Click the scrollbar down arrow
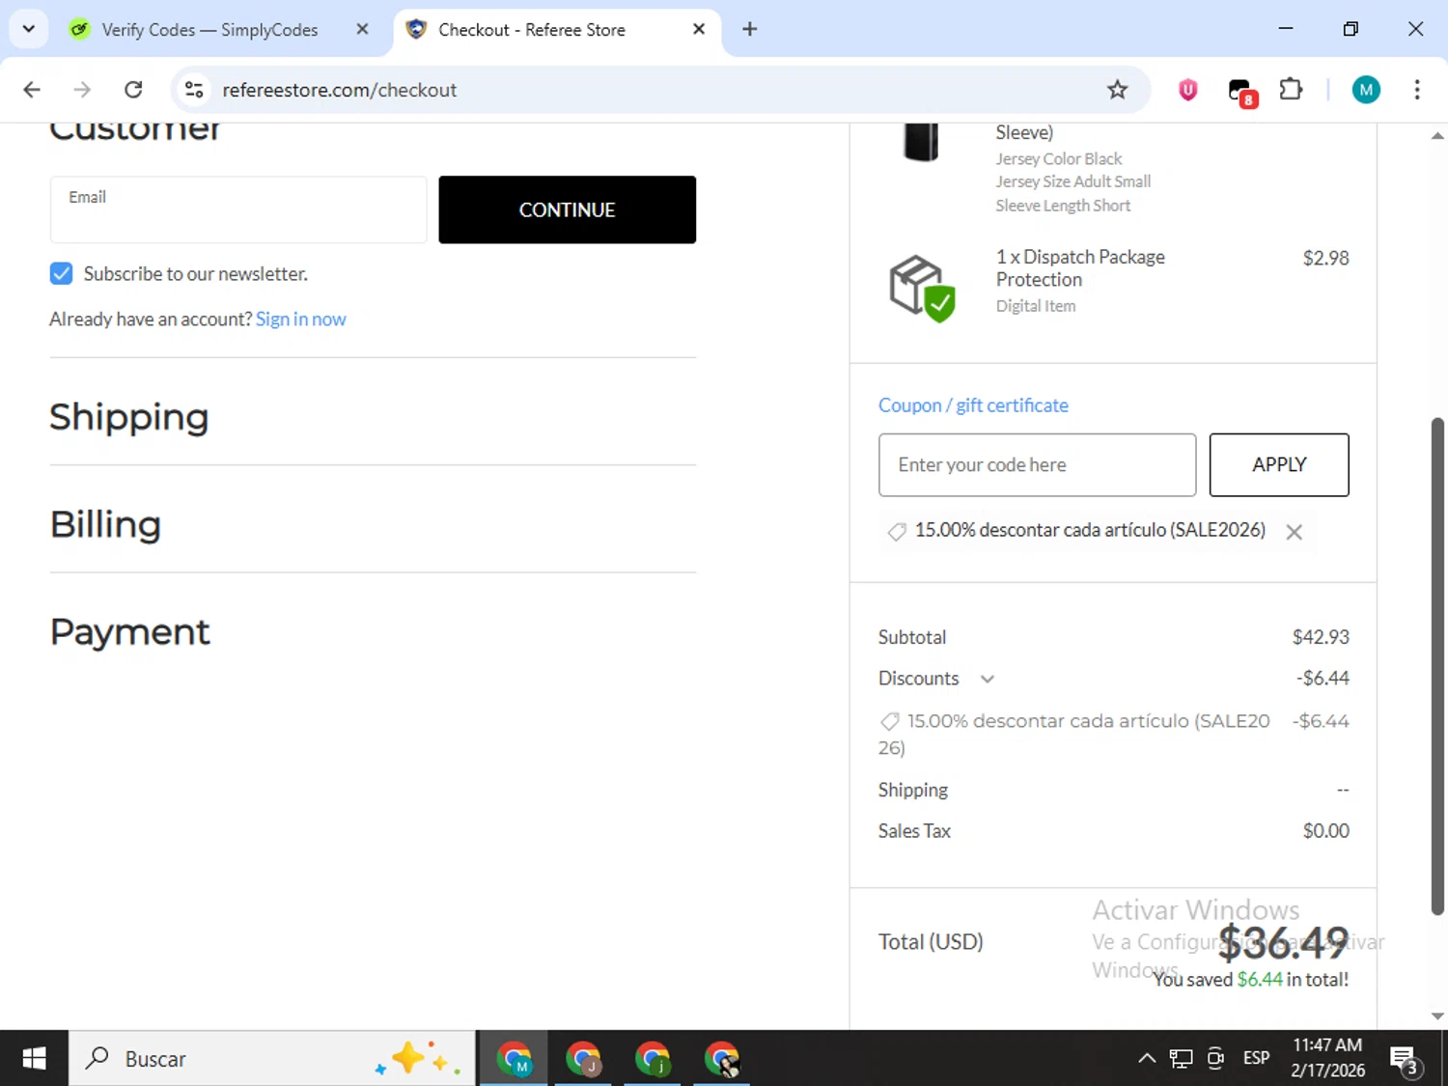The width and height of the screenshot is (1448, 1086). (x=1437, y=1016)
